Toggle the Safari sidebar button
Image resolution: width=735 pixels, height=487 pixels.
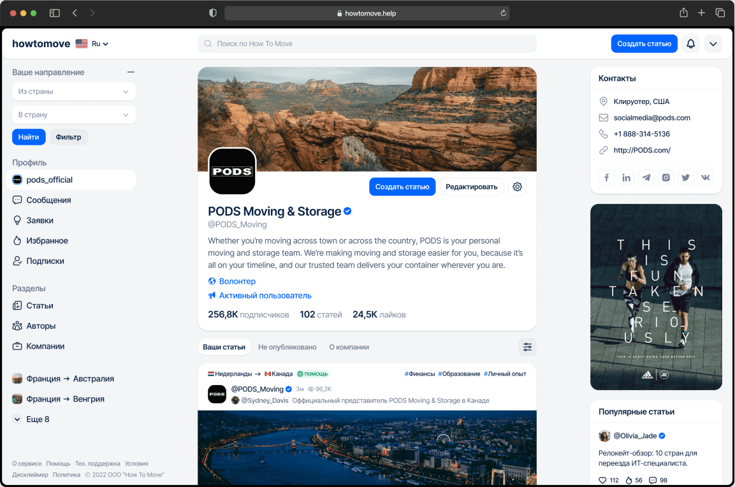[x=55, y=13]
